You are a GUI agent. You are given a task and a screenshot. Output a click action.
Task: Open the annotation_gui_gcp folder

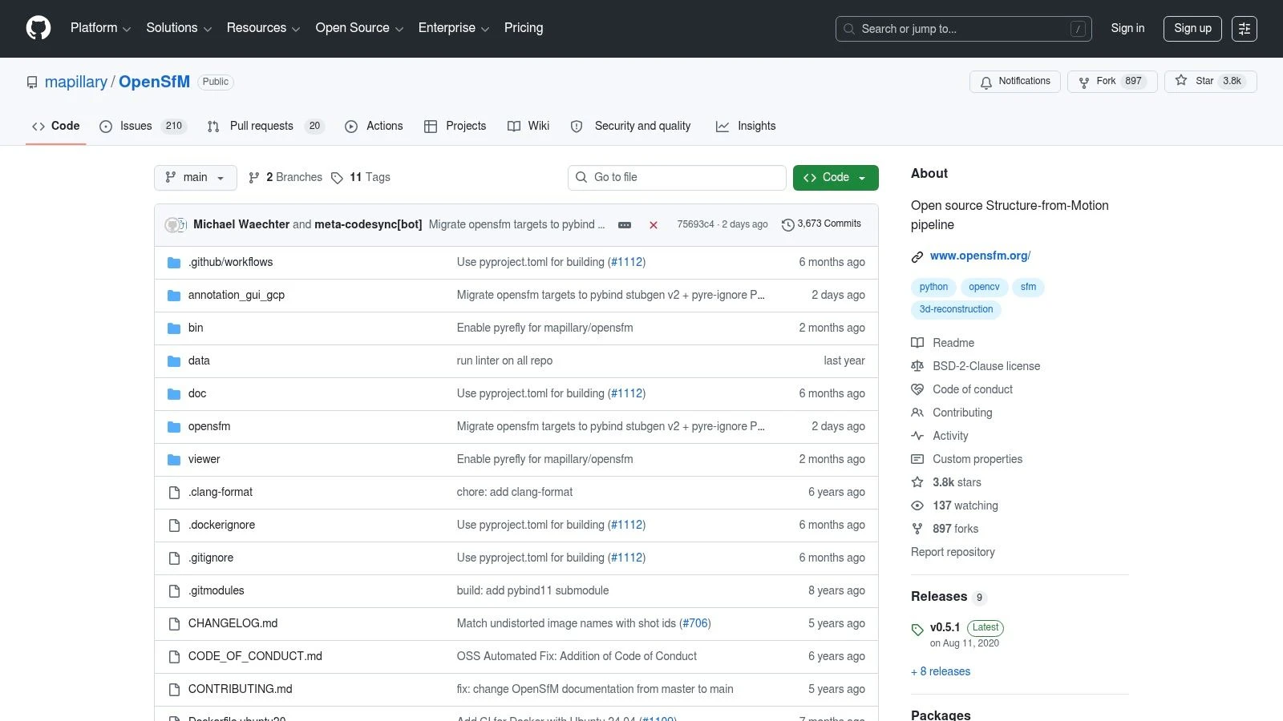tap(237, 295)
